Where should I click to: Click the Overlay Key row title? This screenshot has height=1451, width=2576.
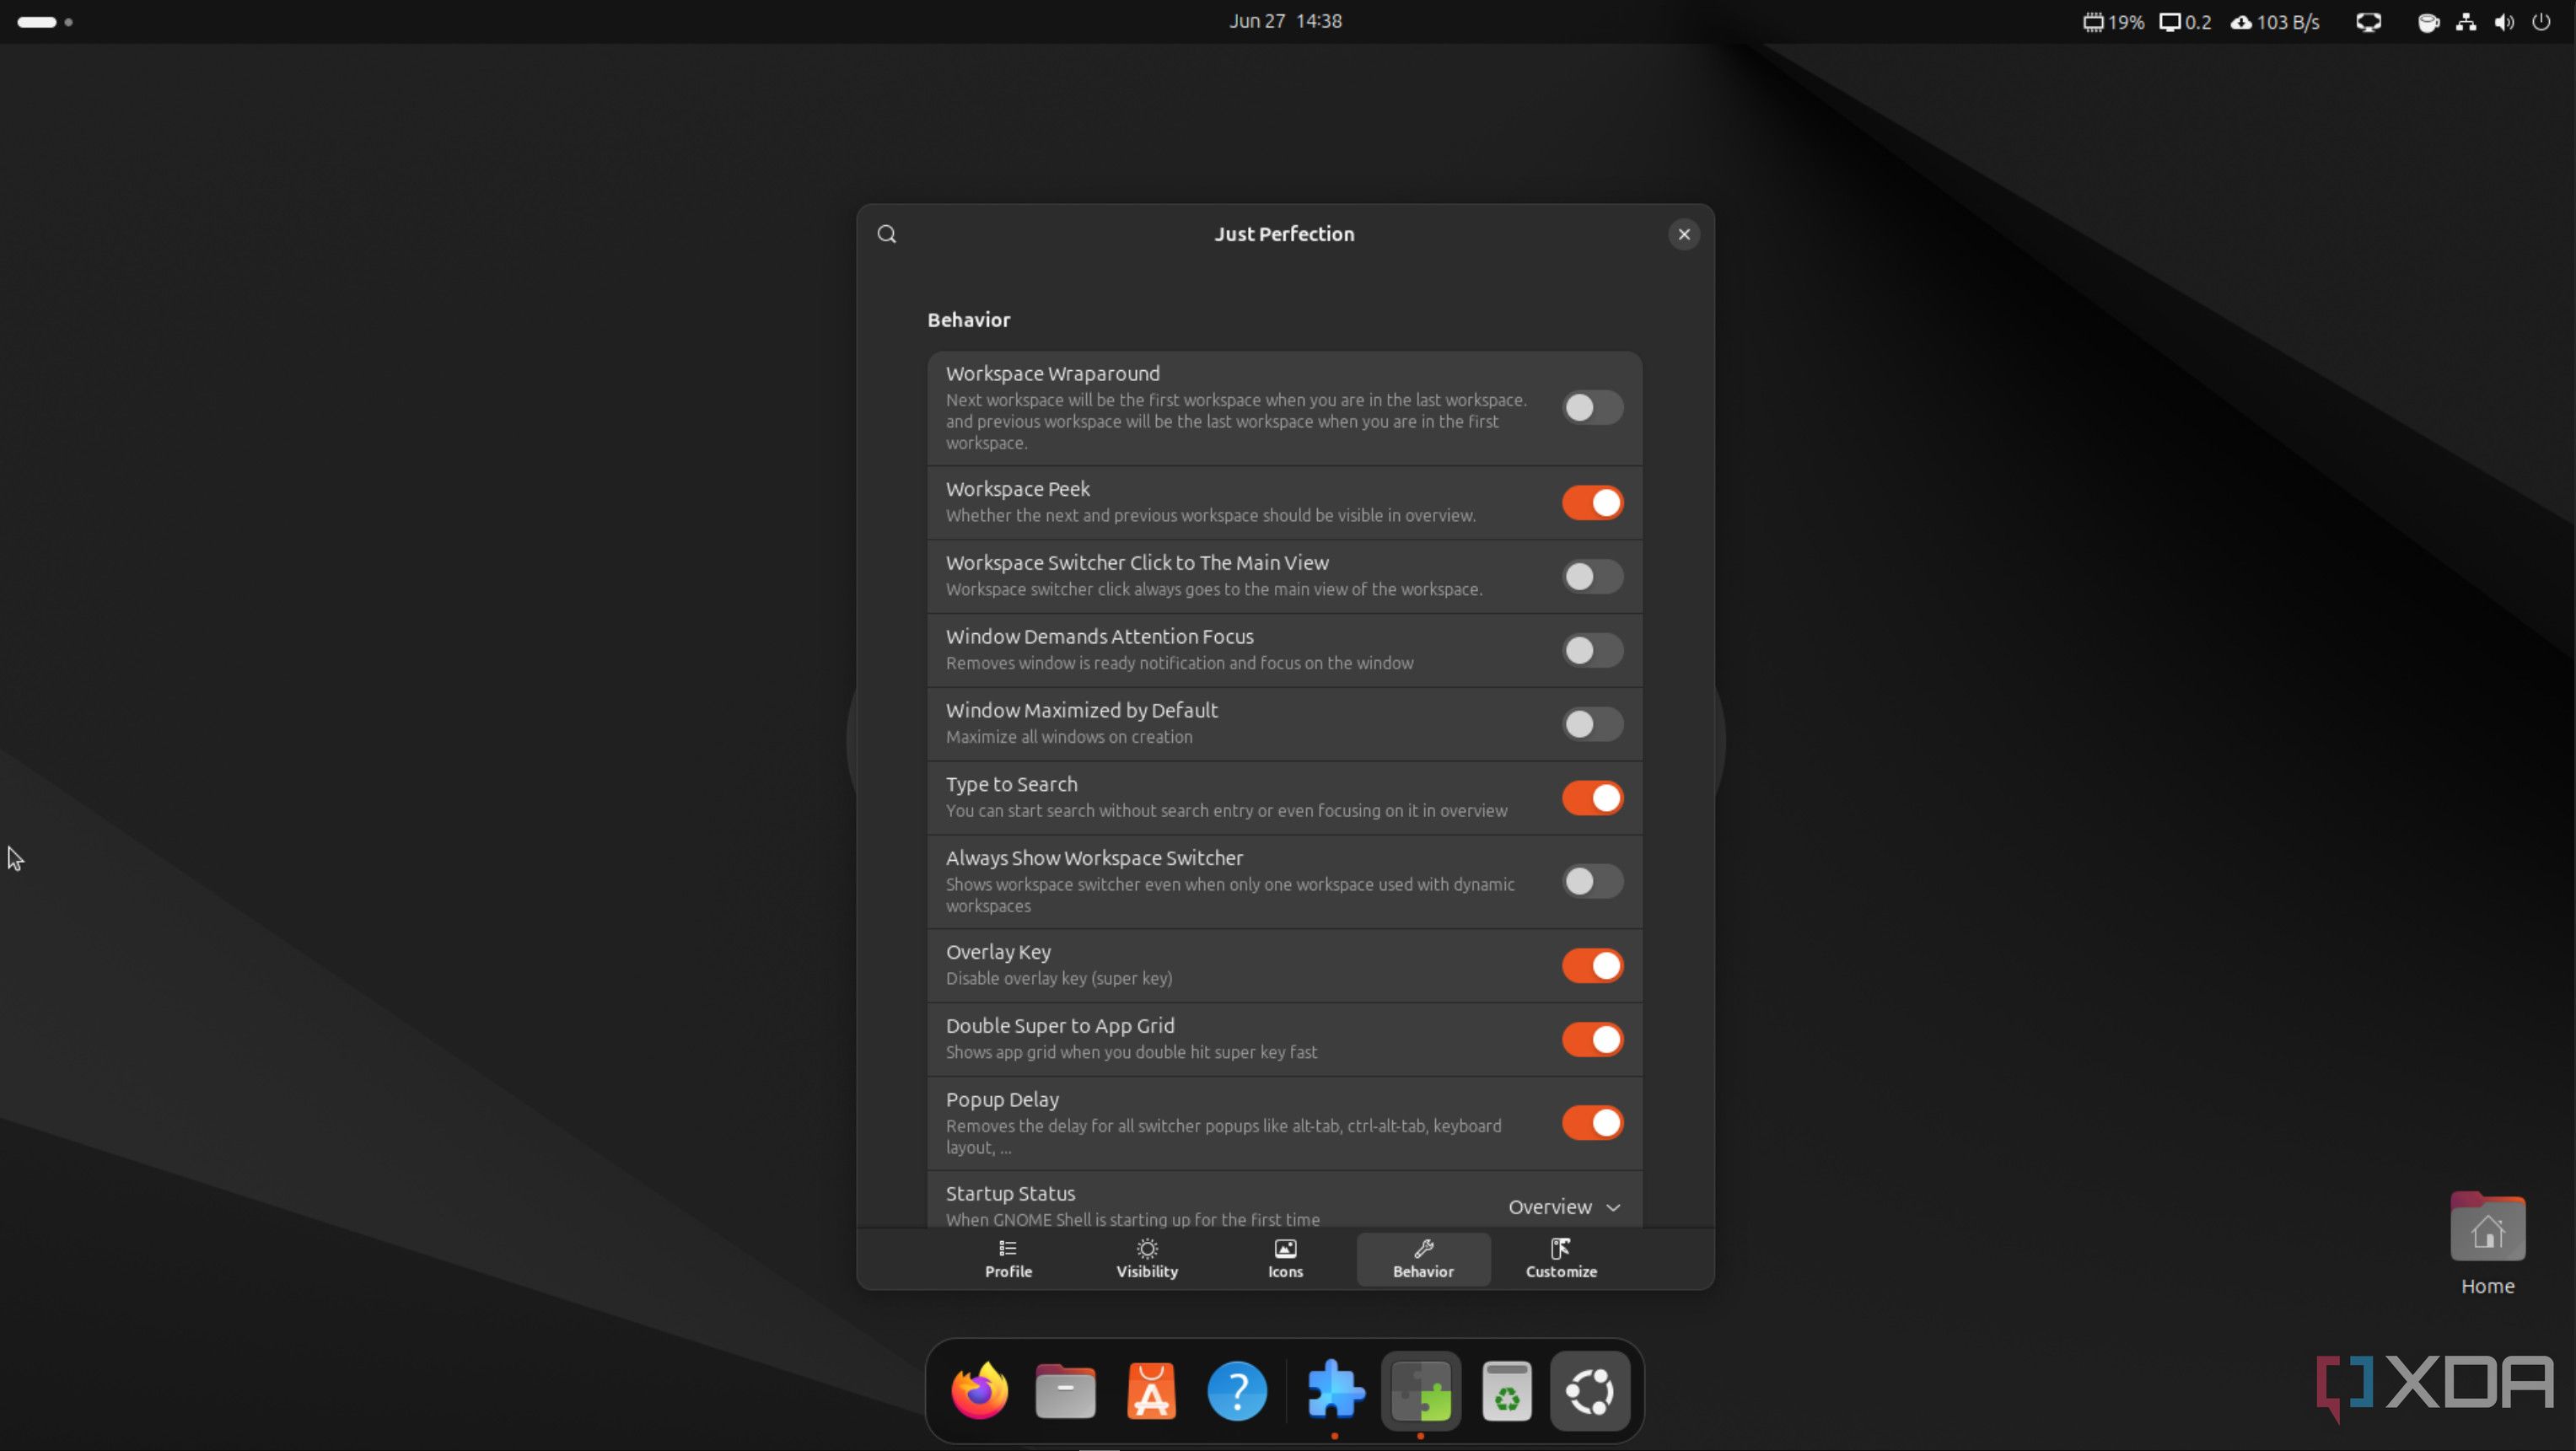click(998, 952)
